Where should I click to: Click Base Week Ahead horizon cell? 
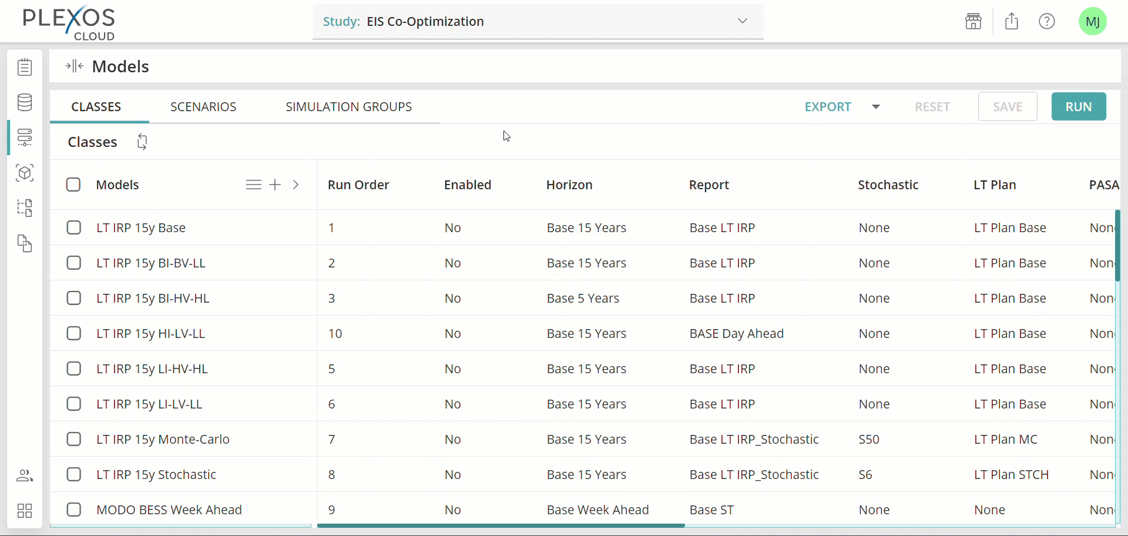coord(597,510)
